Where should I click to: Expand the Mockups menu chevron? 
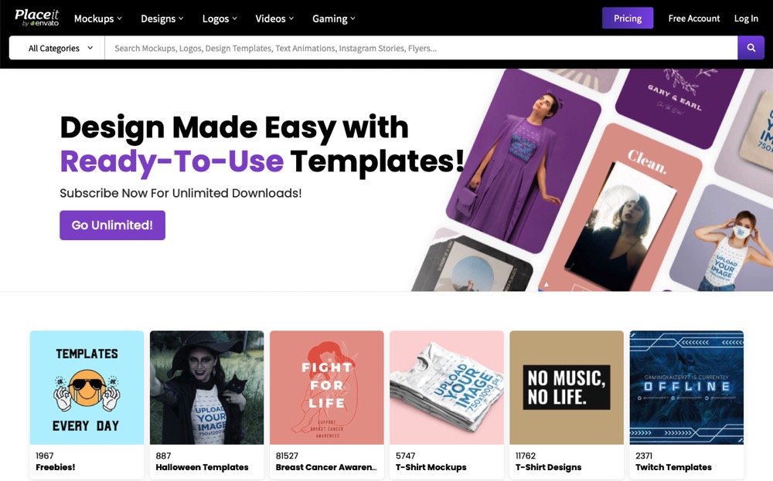tap(119, 19)
